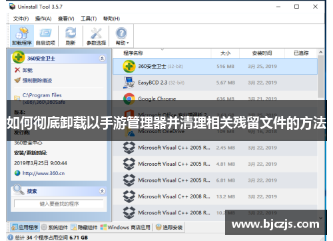Select the EasyBCD 2.3 program icon
Screen dimensions: 333x241
pyautogui.click(x=129, y=83)
